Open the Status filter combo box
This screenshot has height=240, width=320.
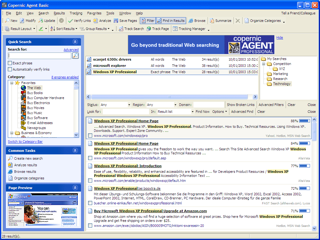click(x=115, y=105)
